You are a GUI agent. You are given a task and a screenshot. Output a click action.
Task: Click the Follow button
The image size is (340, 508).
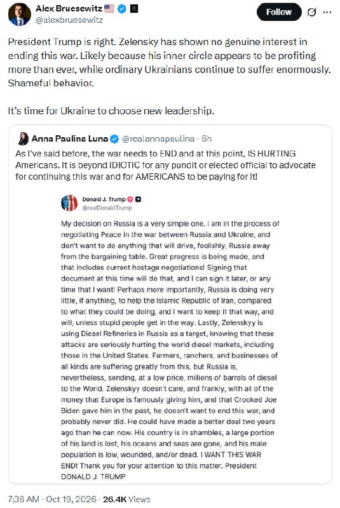[x=279, y=12]
